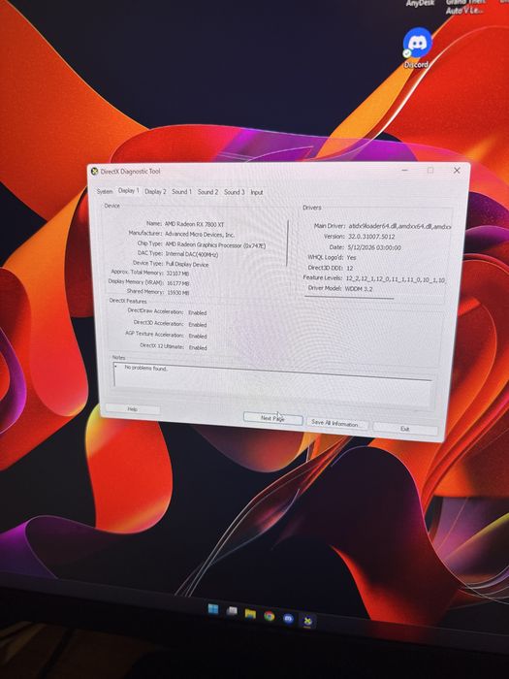Switch to the System tab
Image resolution: width=509 pixels, height=679 pixels.
[x=105, y=191]
